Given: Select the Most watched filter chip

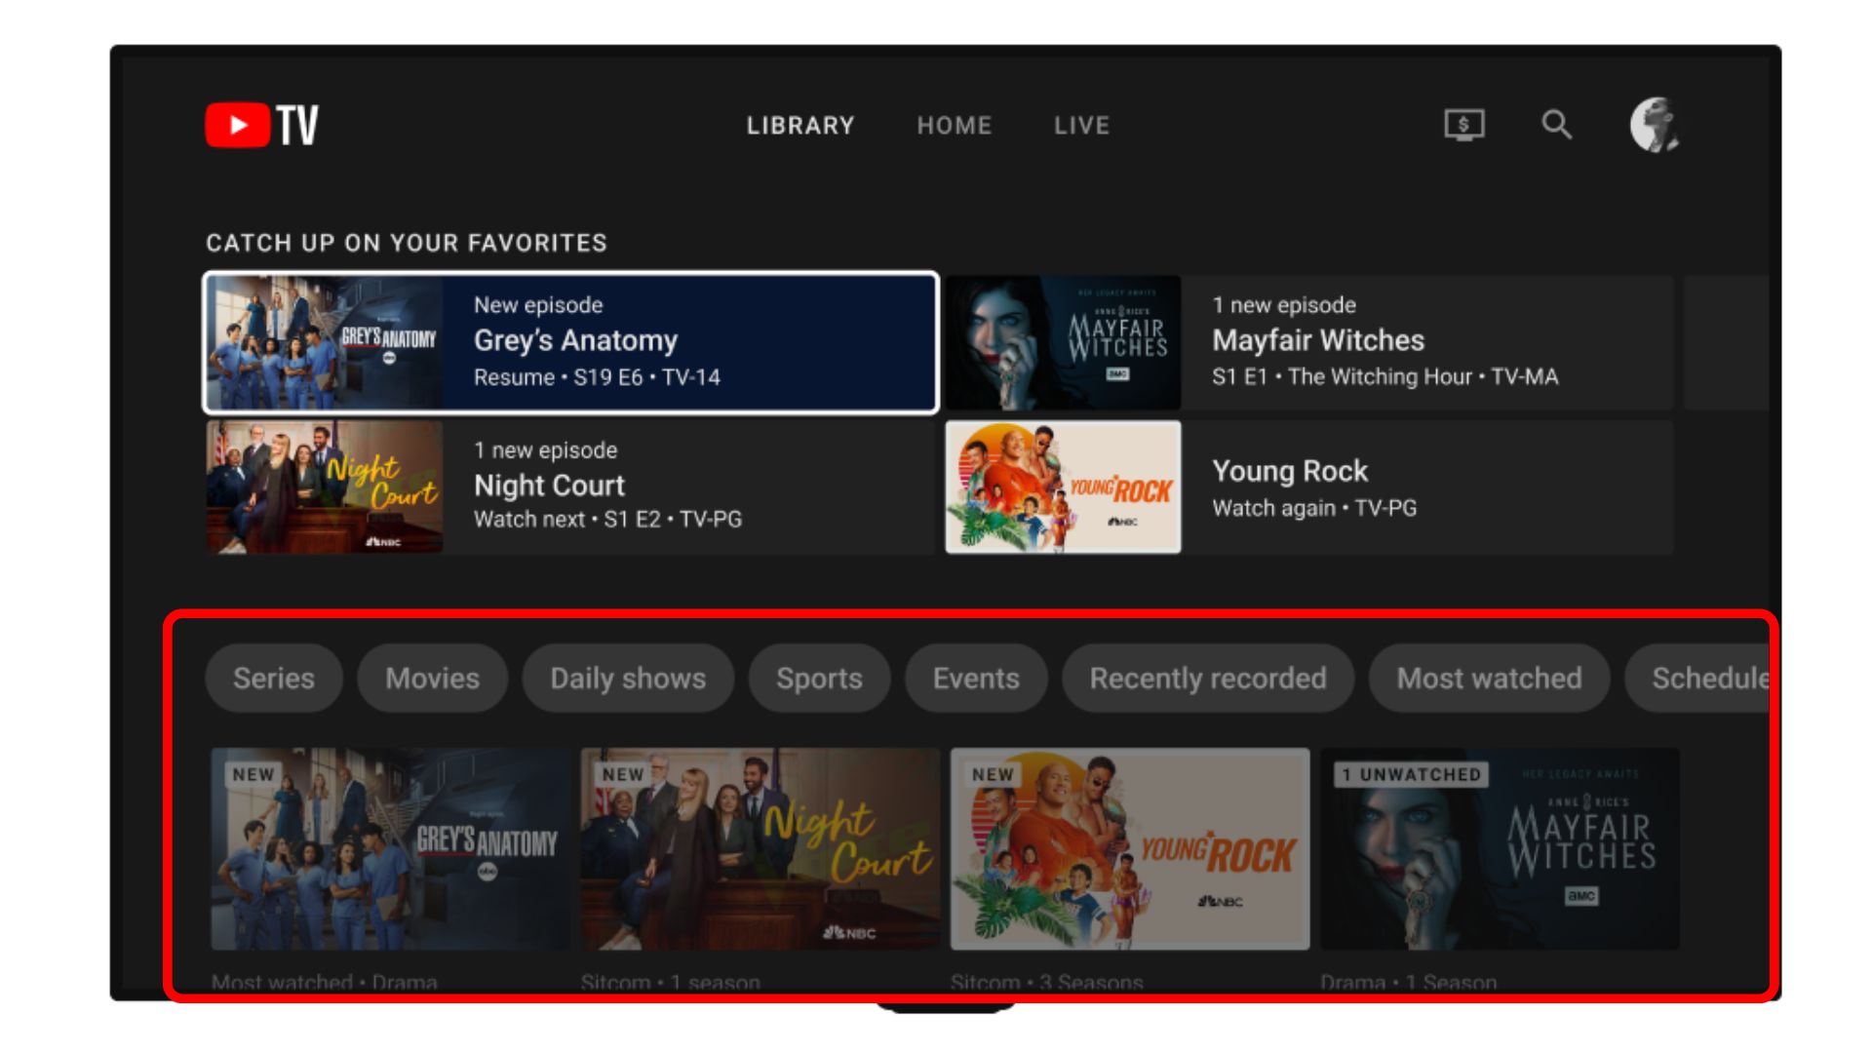Looking at the screenshot, I should pos(1489,678).
